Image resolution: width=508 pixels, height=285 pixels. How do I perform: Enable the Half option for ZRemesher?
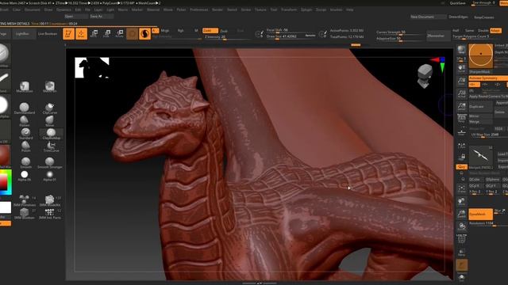tap(456, 31)
